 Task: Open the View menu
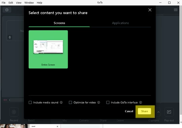tap(19, 3)
